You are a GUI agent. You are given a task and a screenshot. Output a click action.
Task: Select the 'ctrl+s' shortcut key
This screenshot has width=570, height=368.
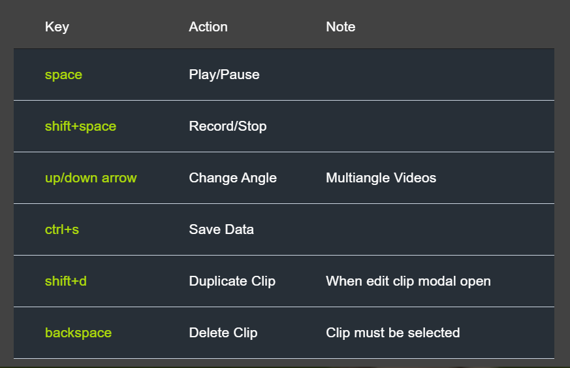(62, 229)
